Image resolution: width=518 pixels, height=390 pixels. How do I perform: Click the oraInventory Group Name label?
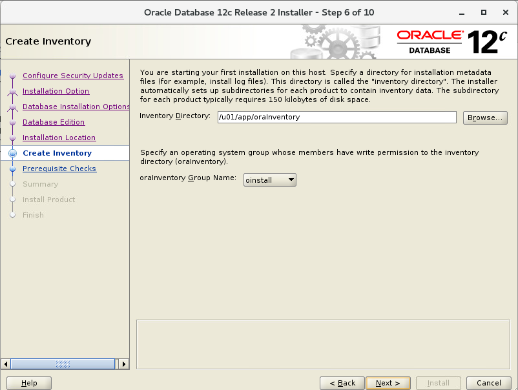(188, 178)
